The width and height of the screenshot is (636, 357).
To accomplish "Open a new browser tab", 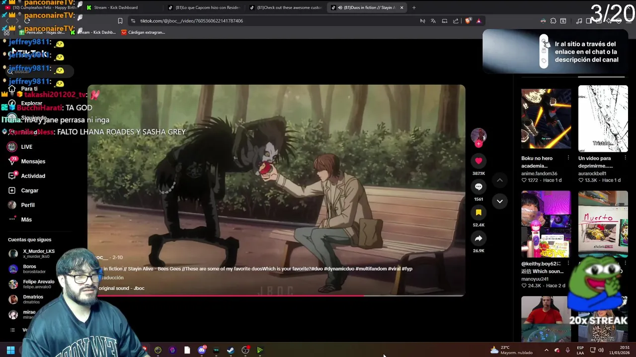I will [414, 7].
